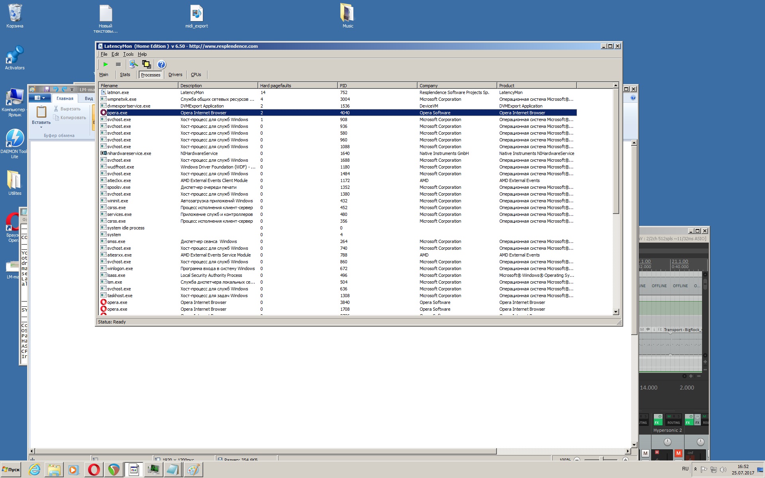
Task: Open Paint from the taskbar palette icon
Action: (193, 470)
